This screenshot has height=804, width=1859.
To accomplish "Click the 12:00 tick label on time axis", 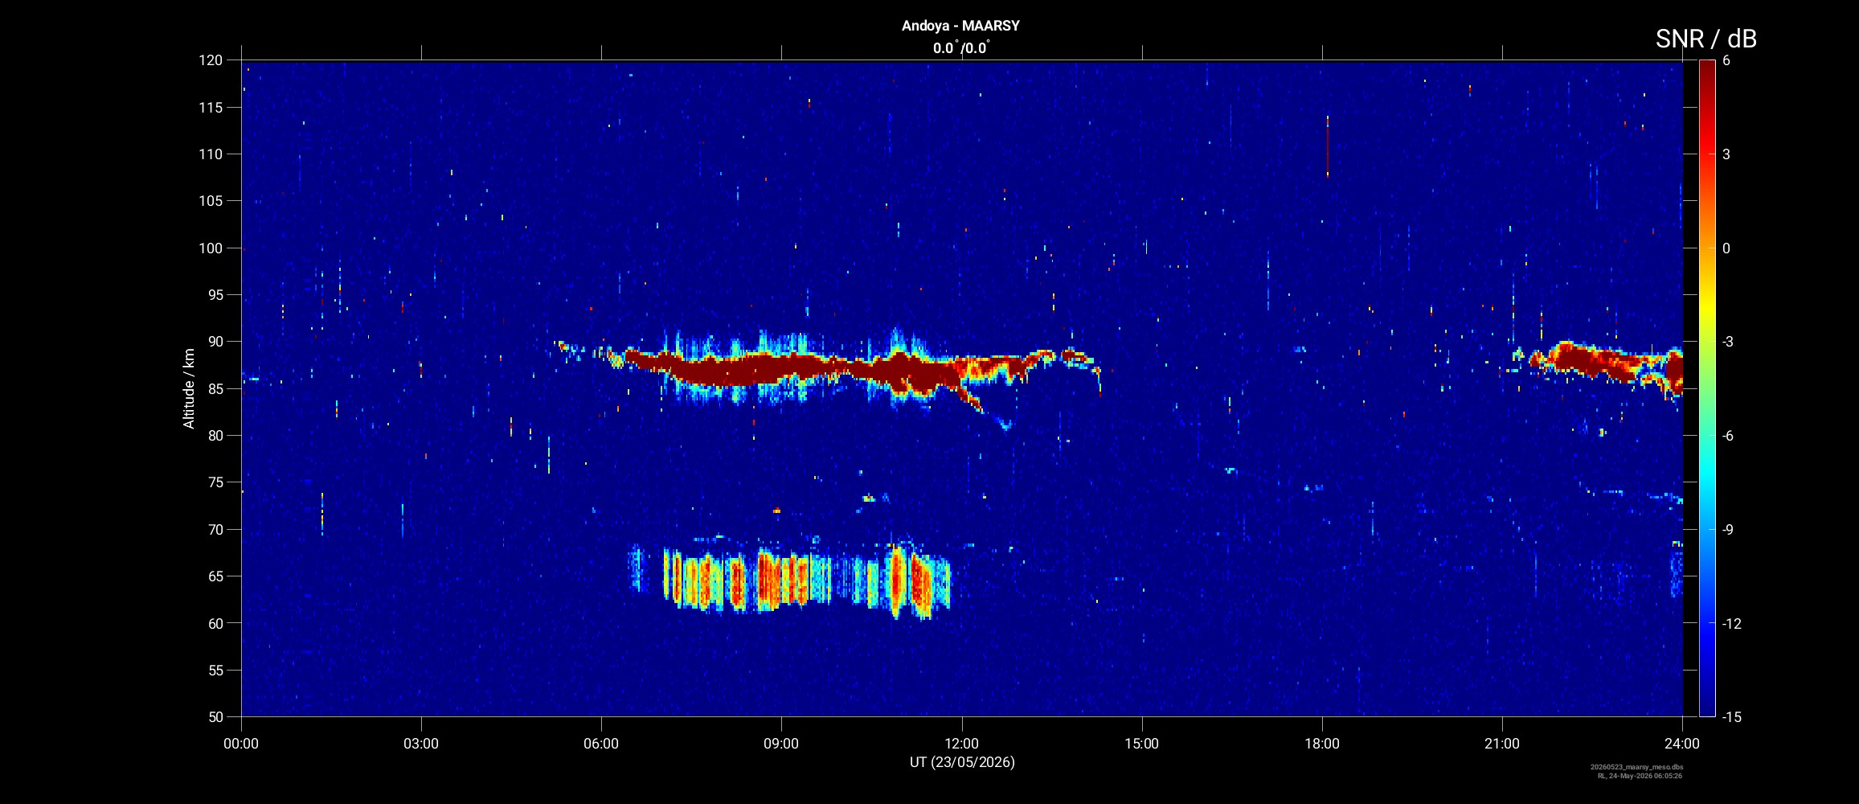I will [961, 744].
